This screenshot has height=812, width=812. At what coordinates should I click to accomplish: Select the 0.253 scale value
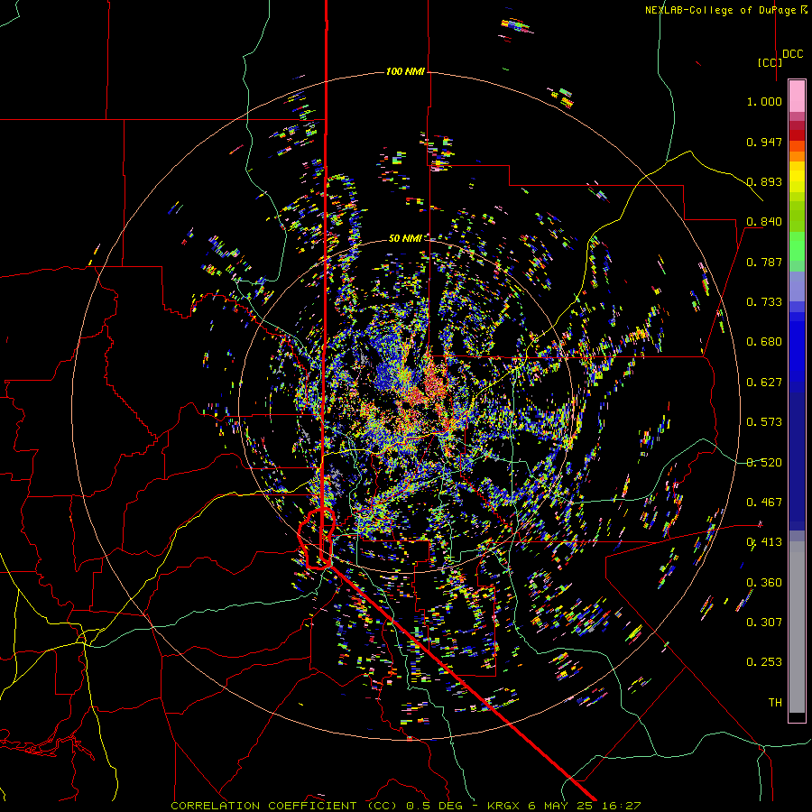point(764,662)
